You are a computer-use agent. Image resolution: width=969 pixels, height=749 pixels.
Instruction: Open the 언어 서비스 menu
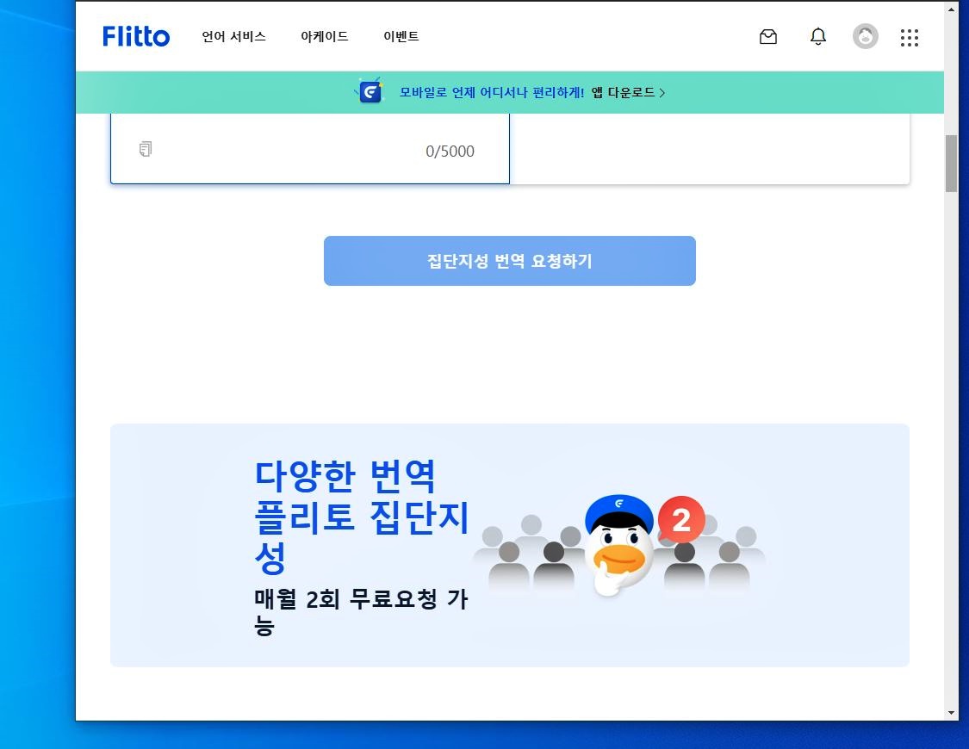233,36
